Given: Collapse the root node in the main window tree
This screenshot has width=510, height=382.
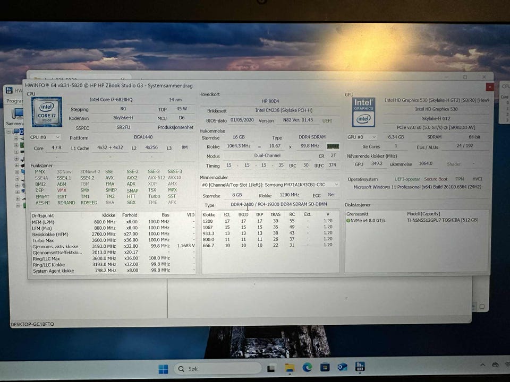Looking at the screenshot, I should tap(9, 132).
